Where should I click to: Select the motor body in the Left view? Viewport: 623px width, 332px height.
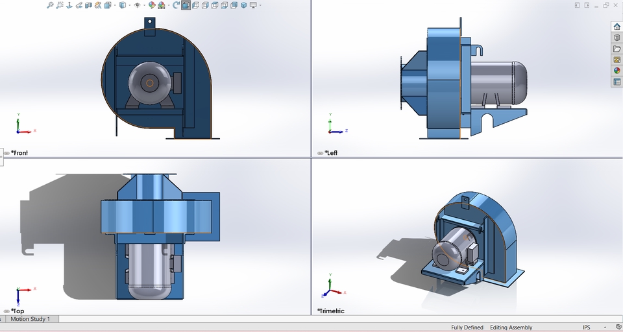tap(498, 82)
